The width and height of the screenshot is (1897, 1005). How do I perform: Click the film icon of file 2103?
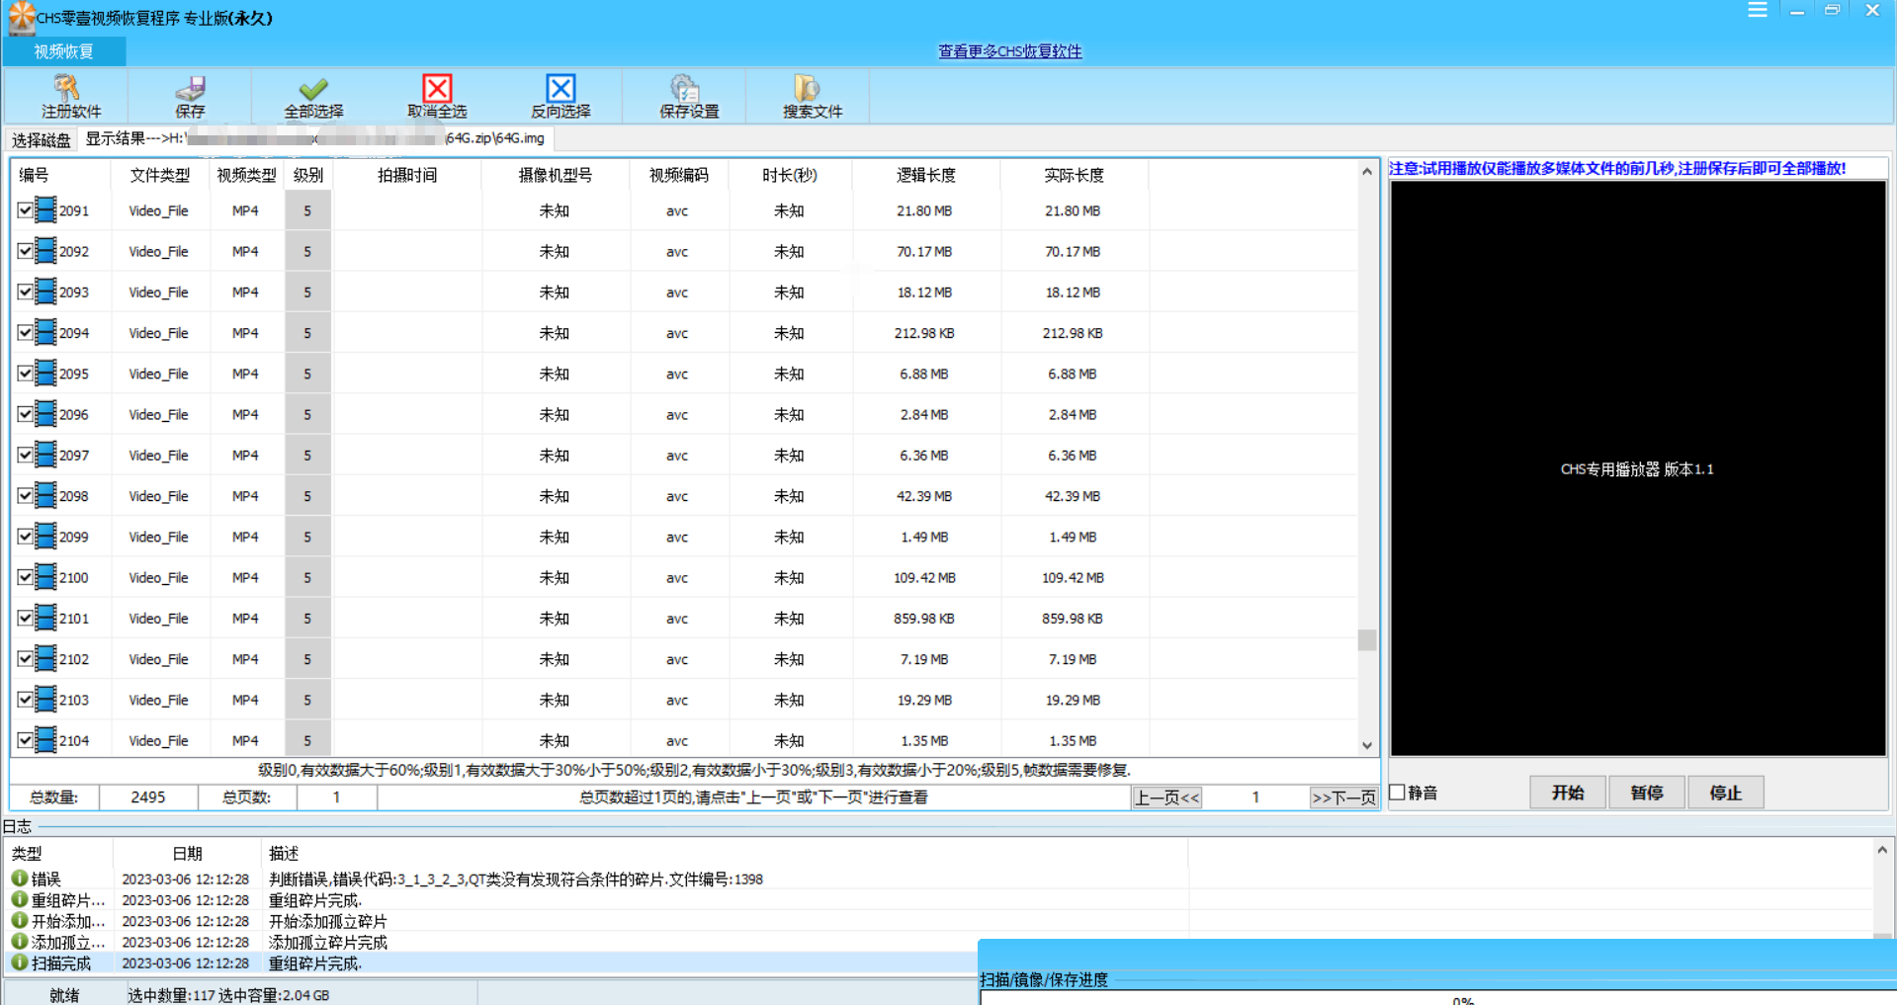(x=45, y=699)
